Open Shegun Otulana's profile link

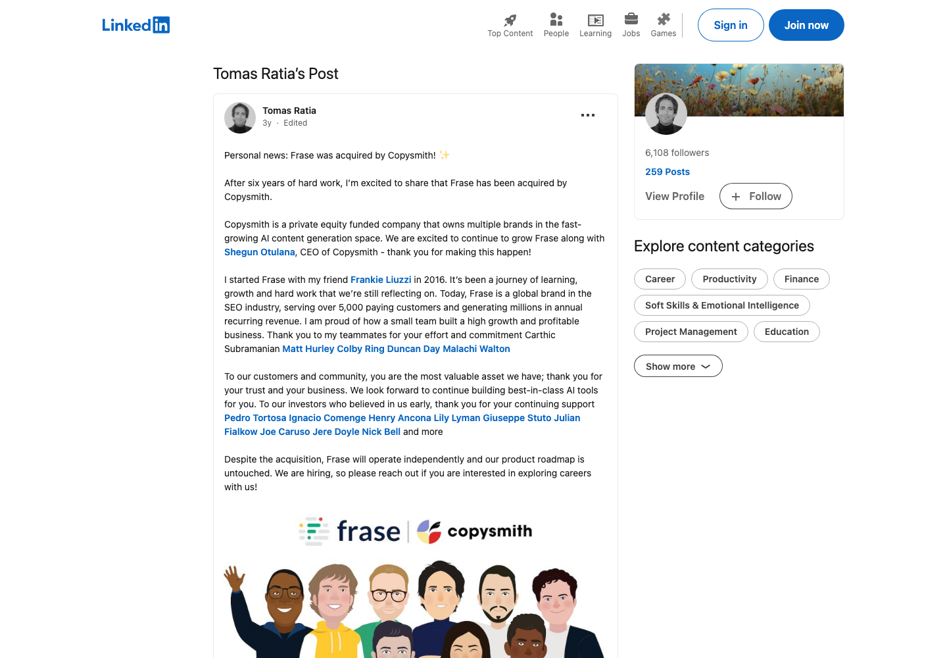point(260,252)
